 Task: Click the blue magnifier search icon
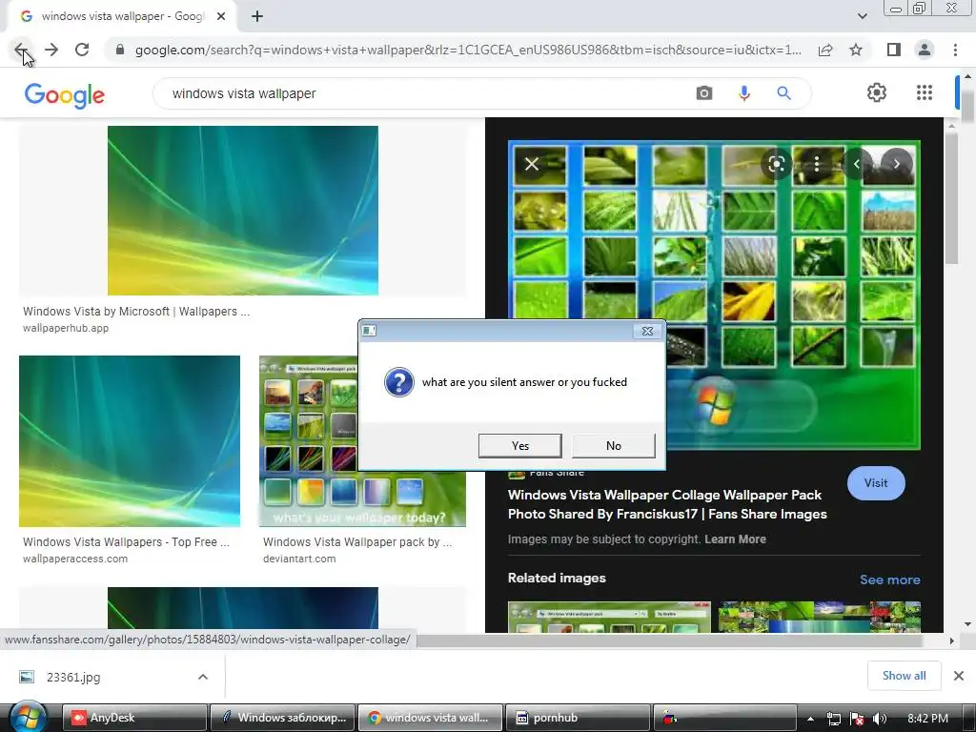pos(783,93)
